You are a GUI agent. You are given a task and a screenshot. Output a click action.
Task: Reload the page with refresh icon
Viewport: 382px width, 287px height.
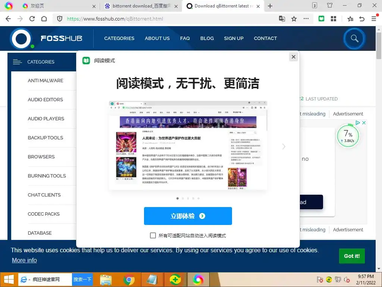click(x=32, y=19)
